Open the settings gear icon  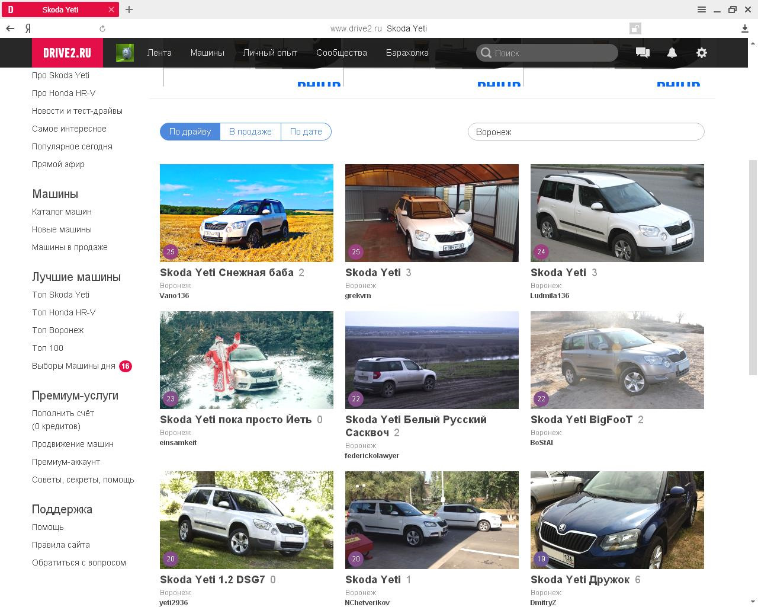702,53
